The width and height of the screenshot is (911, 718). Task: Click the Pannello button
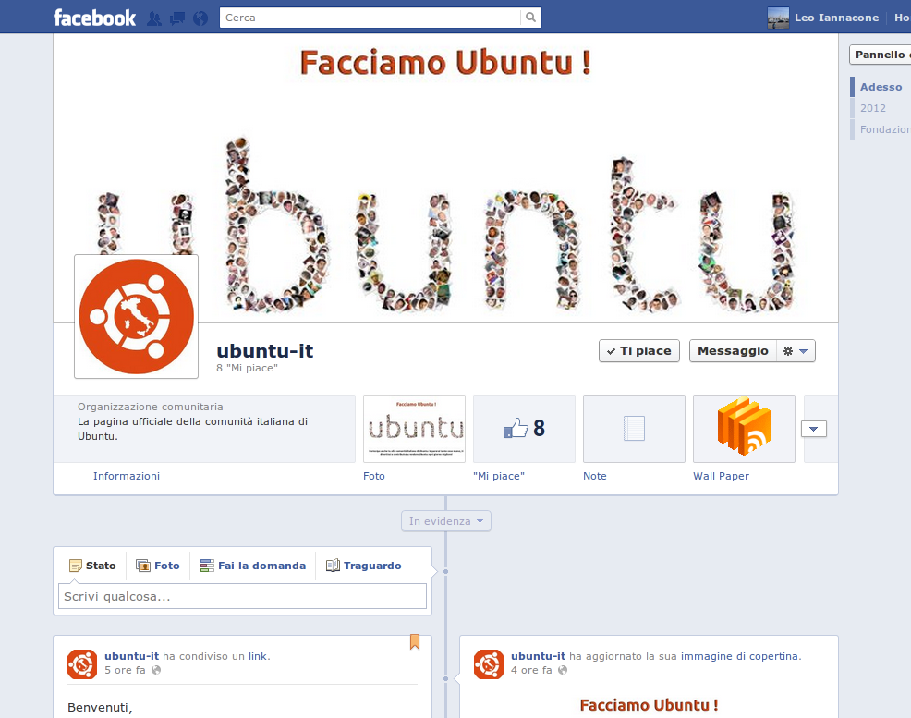coord(881,55)
